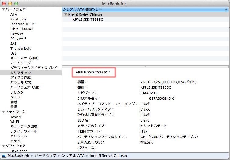Click the MacBook Air computer icon in path bar
Image resolution: width=230 pixels, height=160 pixels.
tap(4, 156)
